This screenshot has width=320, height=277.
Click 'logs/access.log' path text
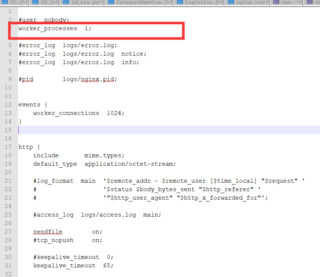109,215
